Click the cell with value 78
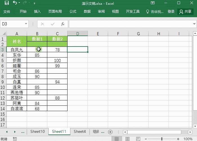The height and width of the screenshot is (141, 197). pyautogui.click(x=57, y=49)
